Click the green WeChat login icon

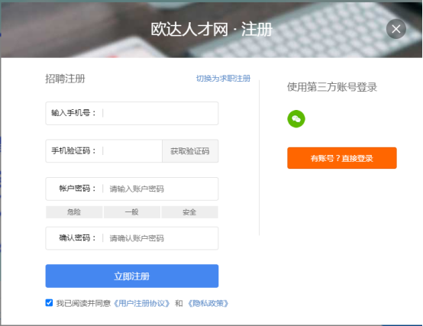tap(296, 118)
